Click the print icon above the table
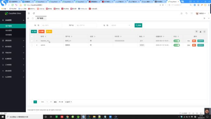This screenshot has height=119, width=211. (x=205, y=32)
